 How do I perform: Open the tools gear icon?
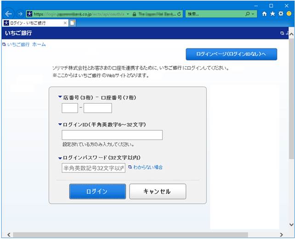pyautogui.click(x=281, y=14)
